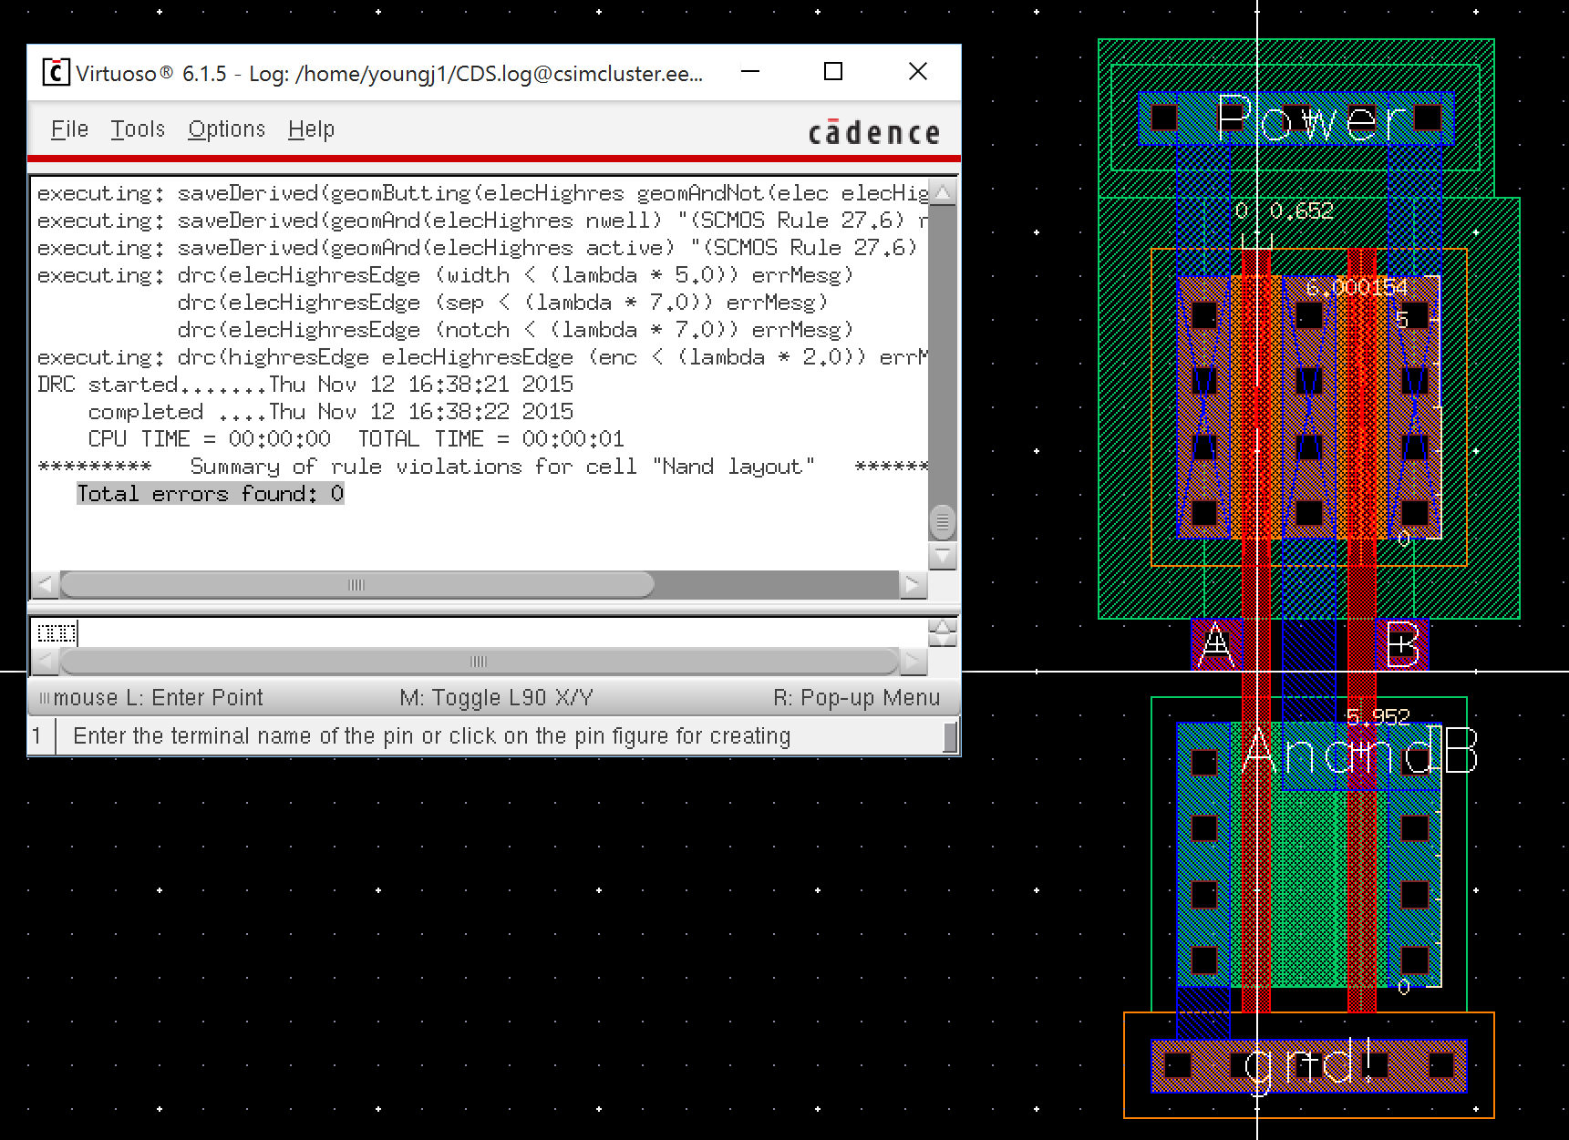Select the pin labeled A in layout
Viewport: 1569px width, 1140px height.
(x=1216, y=644)
